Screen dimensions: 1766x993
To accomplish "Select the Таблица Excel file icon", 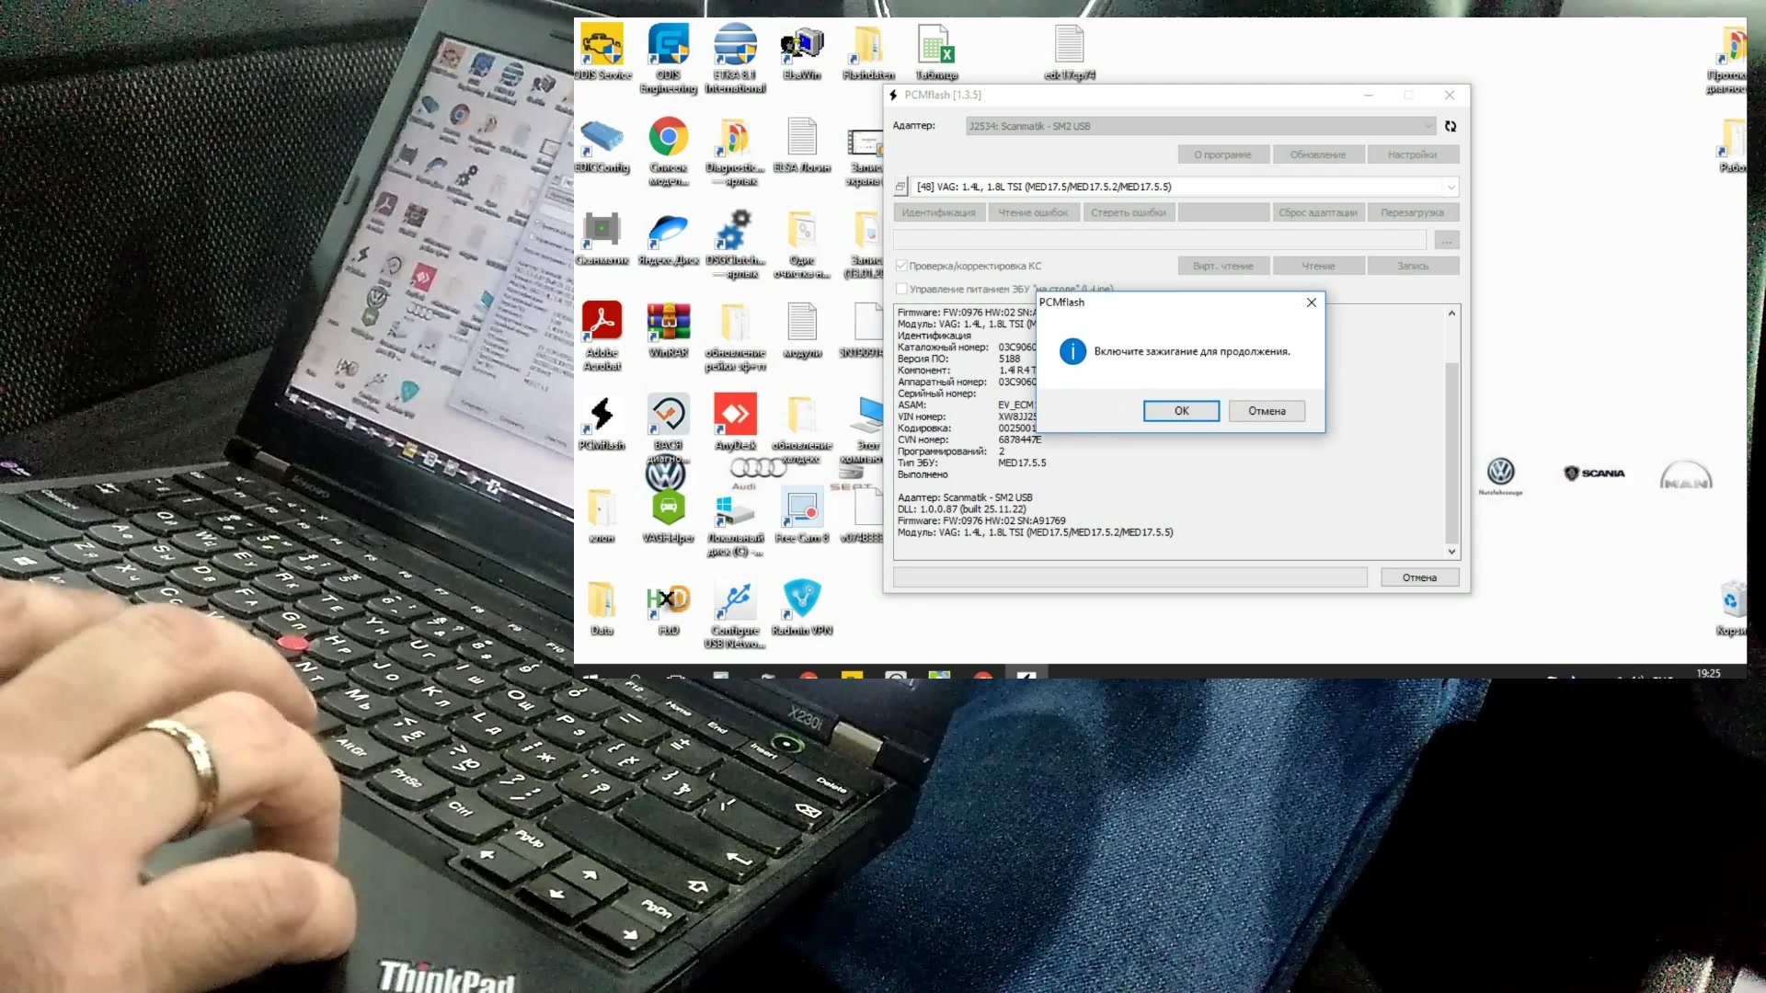I will click(x=936, y=51).
